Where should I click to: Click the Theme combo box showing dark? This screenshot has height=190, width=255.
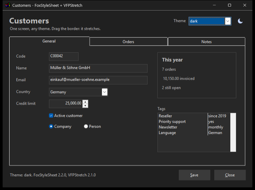(x=210, y=21)
